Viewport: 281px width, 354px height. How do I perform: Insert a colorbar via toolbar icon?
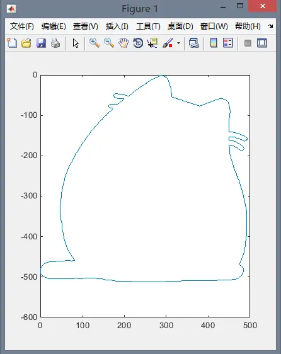point(214,43)
